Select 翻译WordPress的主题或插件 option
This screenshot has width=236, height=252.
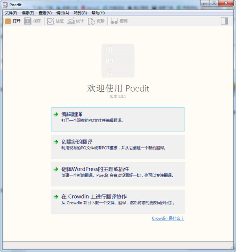pos(118,174)
